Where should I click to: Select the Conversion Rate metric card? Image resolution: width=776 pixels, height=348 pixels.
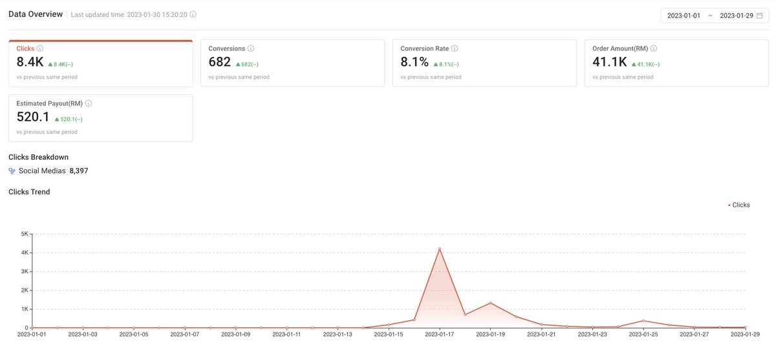coord(484,63)
